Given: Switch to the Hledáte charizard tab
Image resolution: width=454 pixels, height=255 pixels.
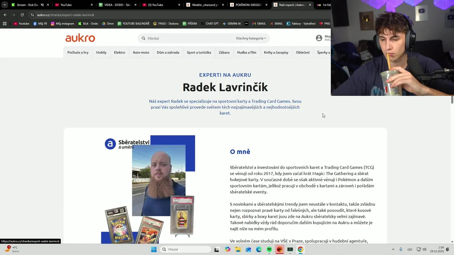Looking at the screenshot, I should (205, 5).
